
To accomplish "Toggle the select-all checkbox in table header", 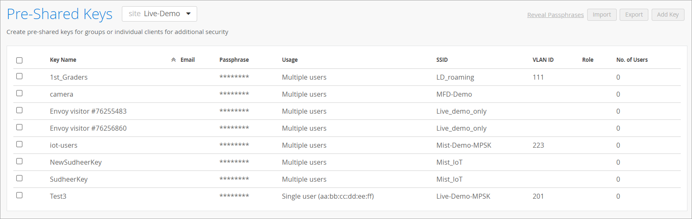I will tap(19, 60).
